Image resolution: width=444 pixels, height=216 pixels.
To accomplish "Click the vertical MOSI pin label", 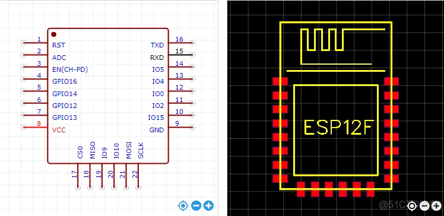I will [x=129, y=150].
